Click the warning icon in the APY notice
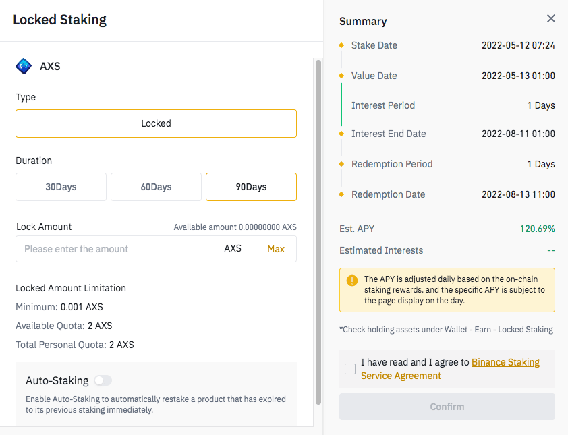 tap(351, 280)
